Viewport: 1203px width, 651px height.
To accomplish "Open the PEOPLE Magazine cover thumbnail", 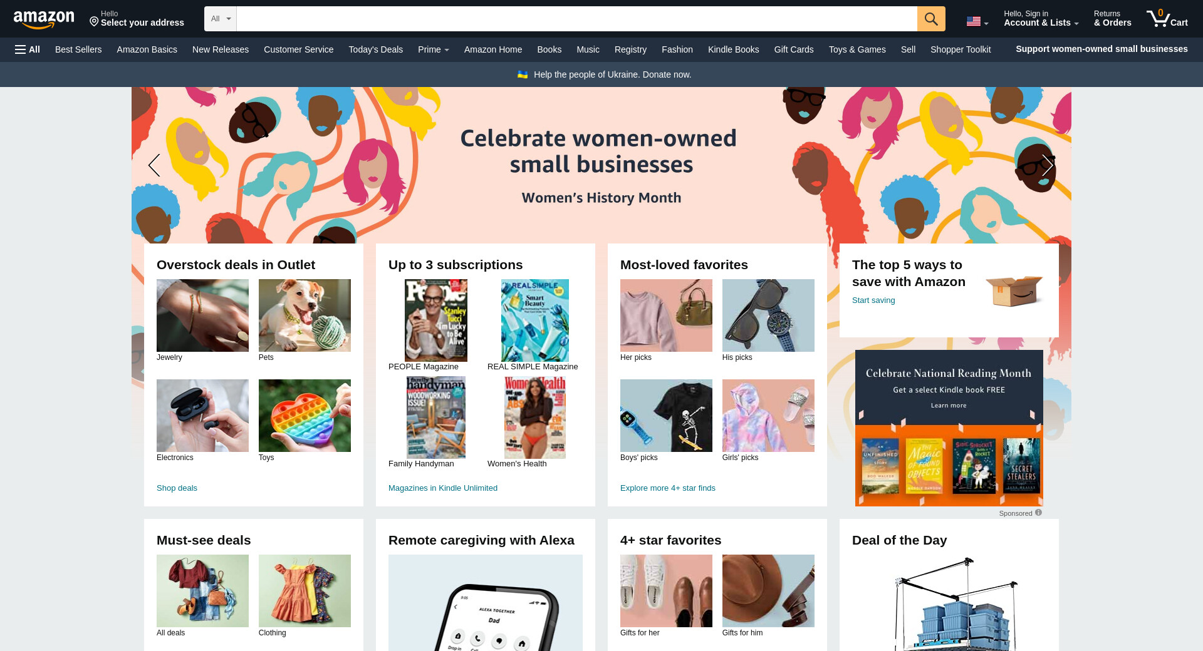I will [436, 320].
